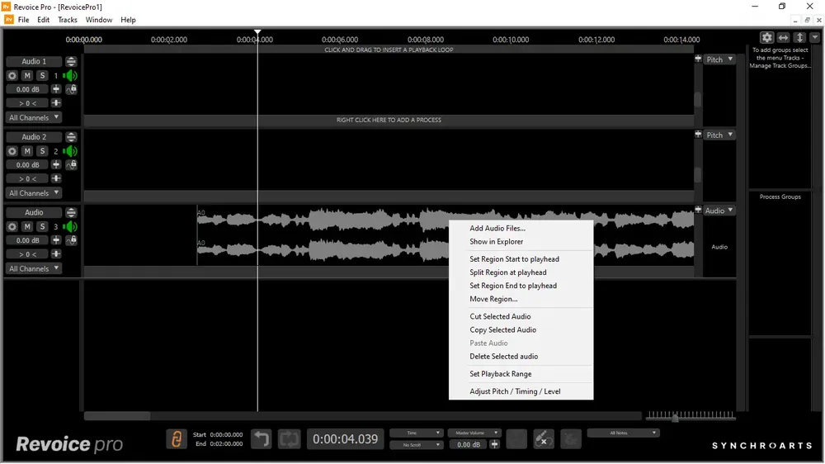The height and width of the screenshot is (464, 825).
Task: Click Audio 2 waveform lock icon
Action: [x=72, y=165]
